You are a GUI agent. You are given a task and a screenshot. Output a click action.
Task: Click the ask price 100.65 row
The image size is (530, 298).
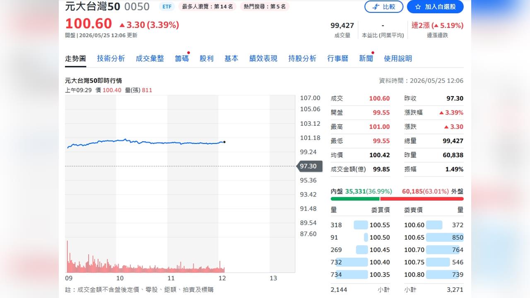(x=434, y=238)
